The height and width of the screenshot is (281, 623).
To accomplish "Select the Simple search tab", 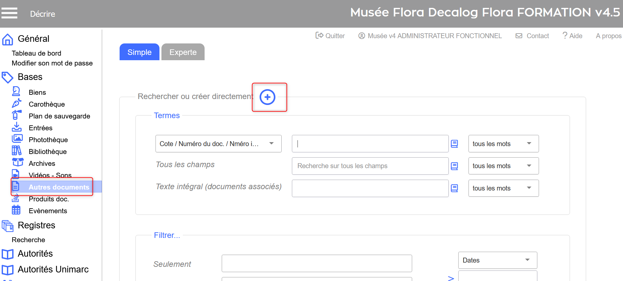I will 139,52.
